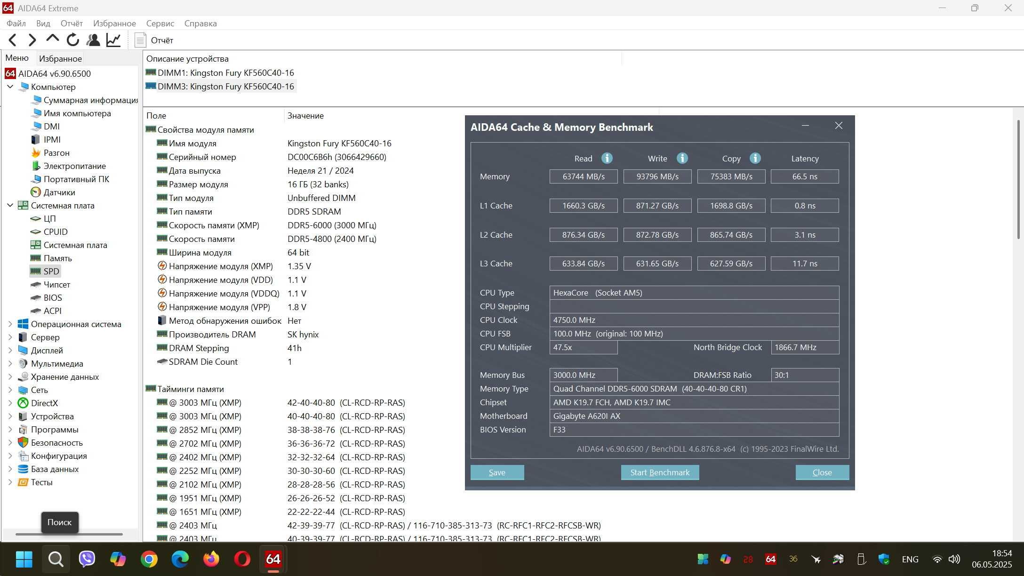Expand the Дисплей node
Image resolution: width=1024 pixels, height=576 pixels.
coord(10,350)
